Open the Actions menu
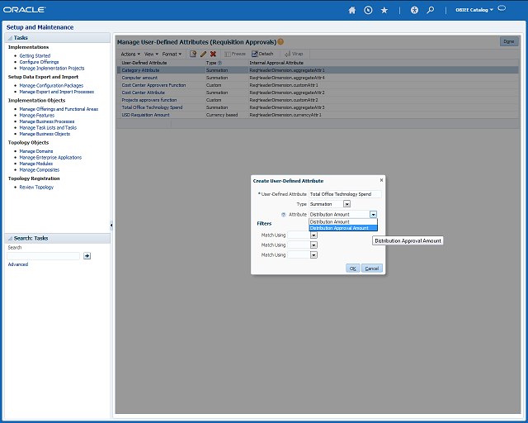 click(130, 54)
